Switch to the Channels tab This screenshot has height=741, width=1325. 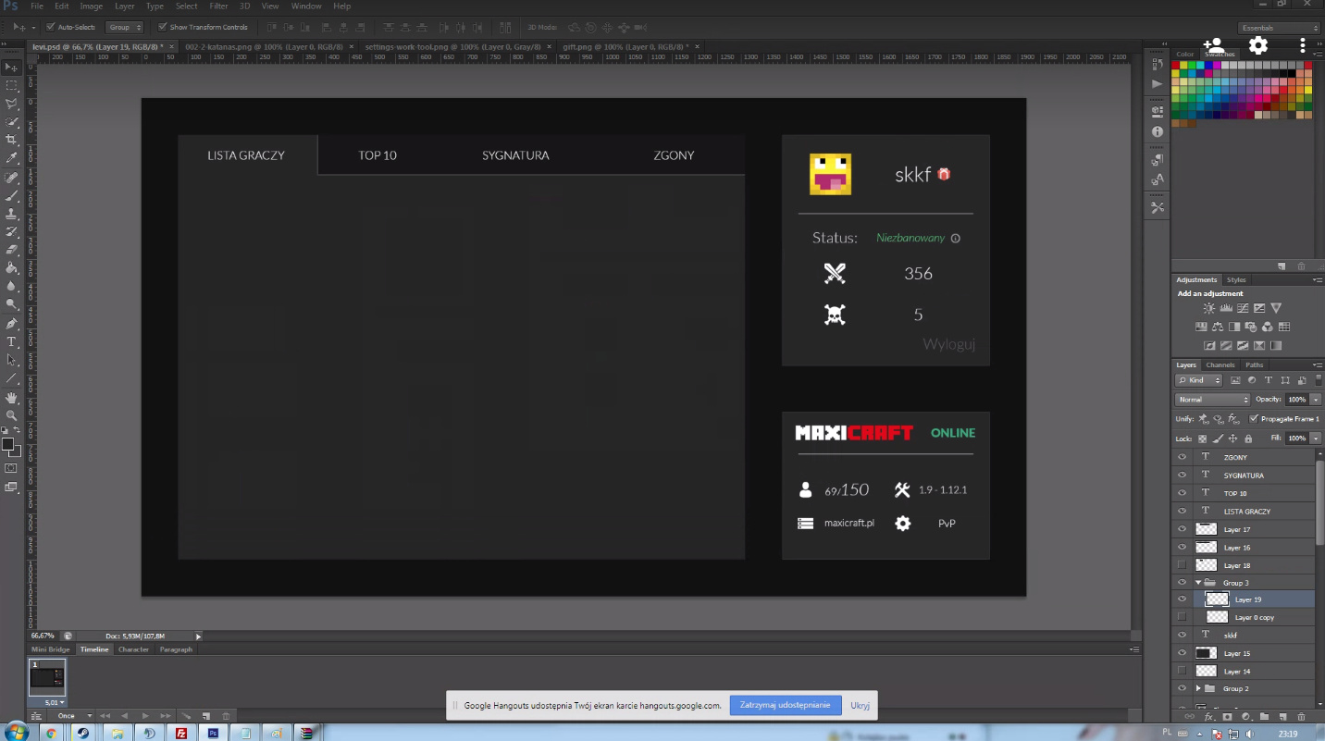pos(1220,365)
